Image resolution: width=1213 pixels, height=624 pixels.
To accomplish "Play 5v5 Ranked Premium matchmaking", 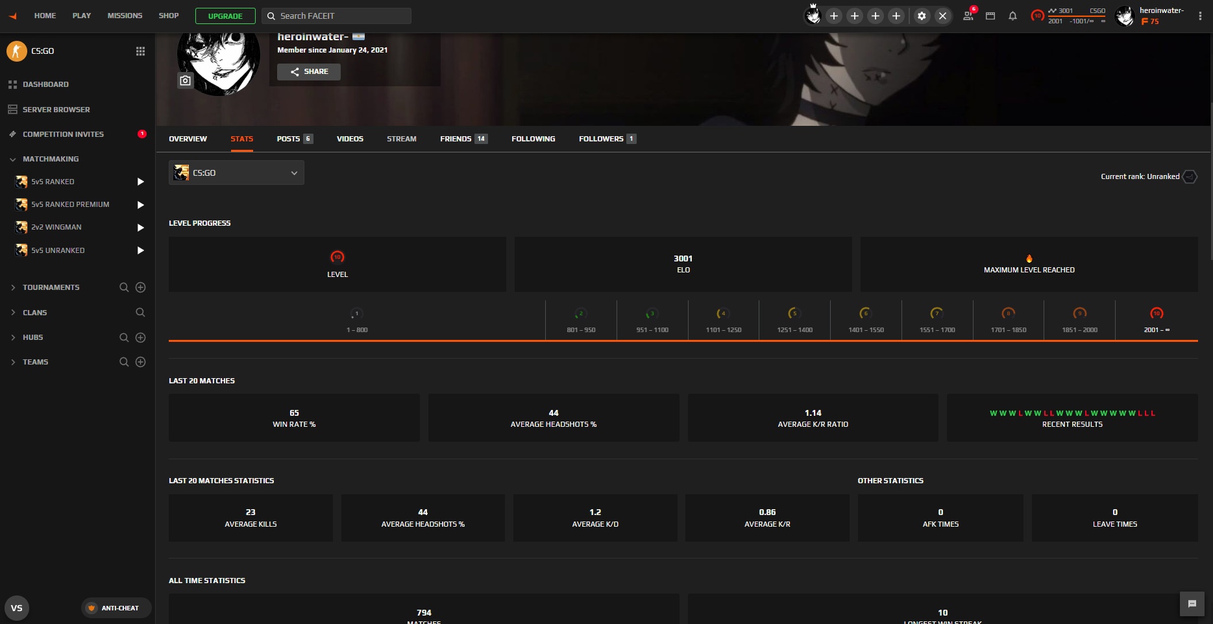I will 140,204.
